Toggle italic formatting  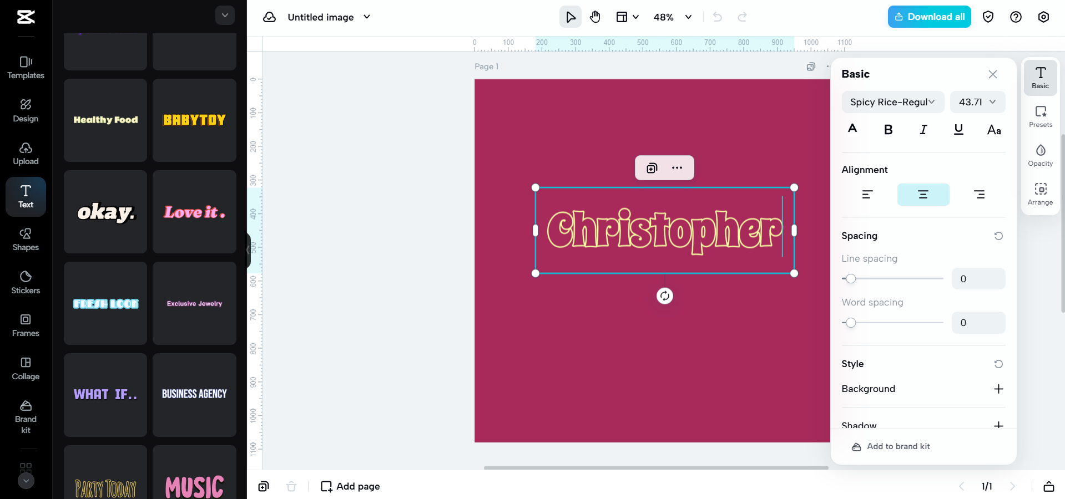tap(923, 130)
